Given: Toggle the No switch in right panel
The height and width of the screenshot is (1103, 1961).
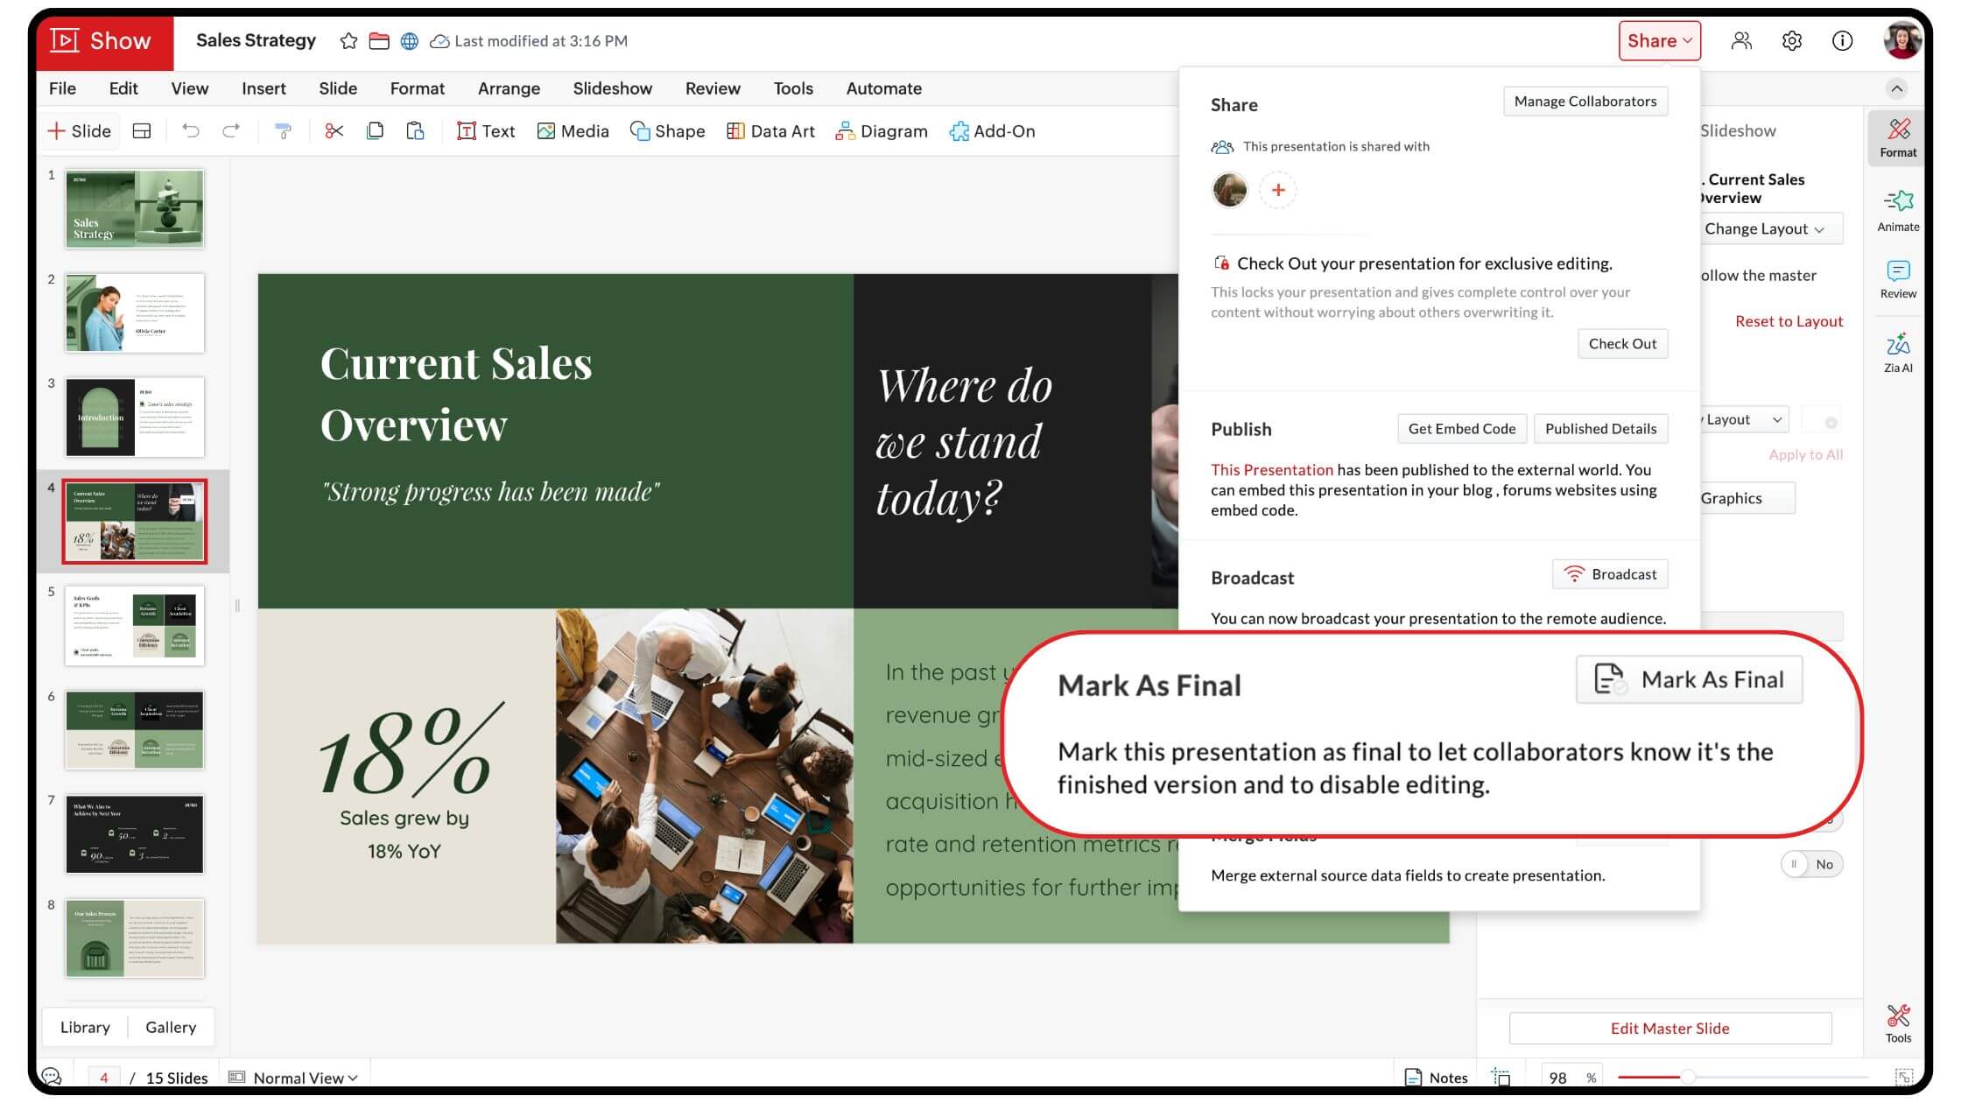Looking at the screenshot, I should tap(1810, 864).
